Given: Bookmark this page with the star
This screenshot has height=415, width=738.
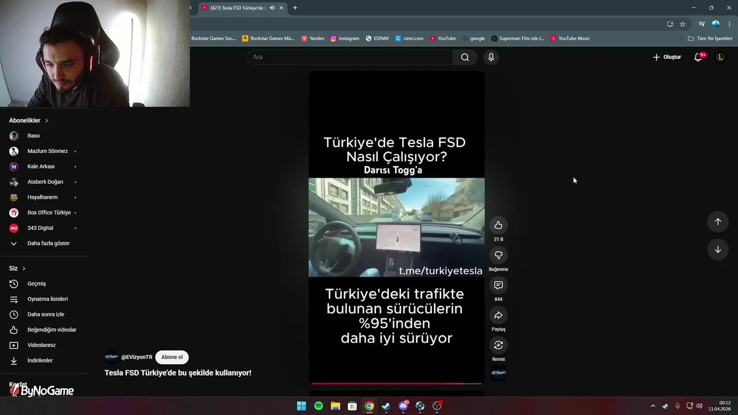Looking at the screenshot, I should tap(683, 24).
